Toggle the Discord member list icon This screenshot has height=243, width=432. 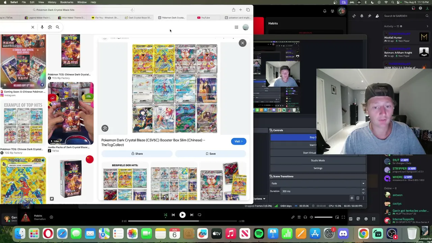coord(377,16)
